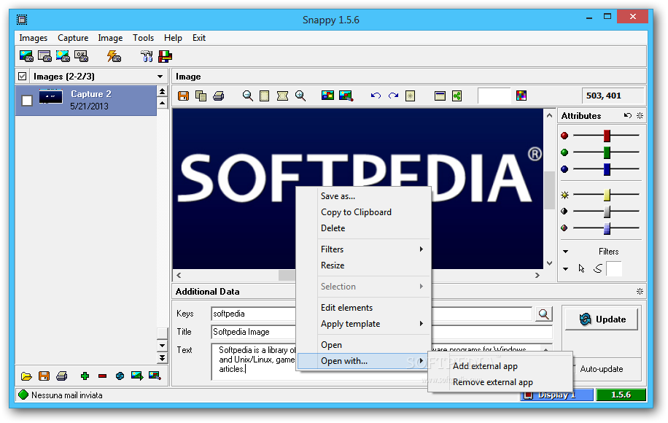
Task: Click the Update button
Action: 602,319
